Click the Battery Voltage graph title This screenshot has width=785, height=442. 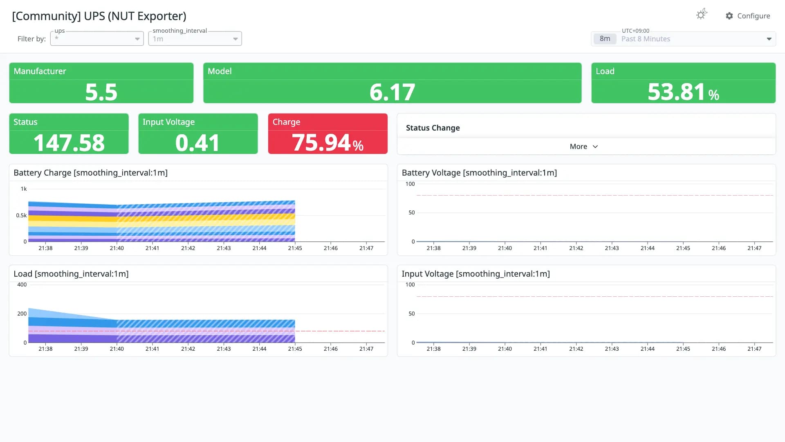tap(479, 173)
